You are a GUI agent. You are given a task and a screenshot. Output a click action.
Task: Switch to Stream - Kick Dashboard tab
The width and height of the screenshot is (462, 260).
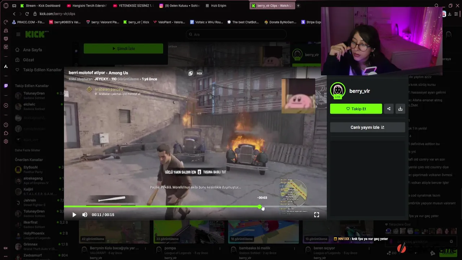click(40, 6)
